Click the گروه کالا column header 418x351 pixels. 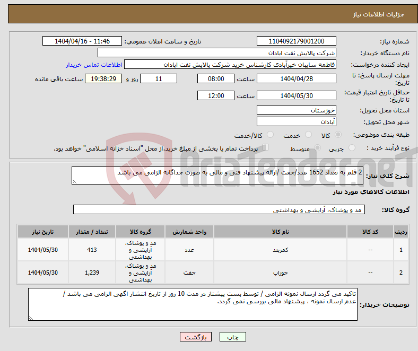pyautogui.click(x=140, y=232)
